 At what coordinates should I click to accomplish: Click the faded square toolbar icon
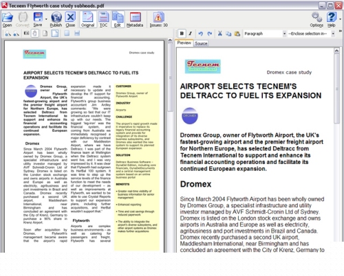click(x=67, y=34)
